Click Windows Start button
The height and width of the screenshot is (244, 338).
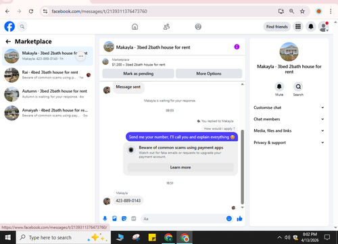[x=8, y=237]
